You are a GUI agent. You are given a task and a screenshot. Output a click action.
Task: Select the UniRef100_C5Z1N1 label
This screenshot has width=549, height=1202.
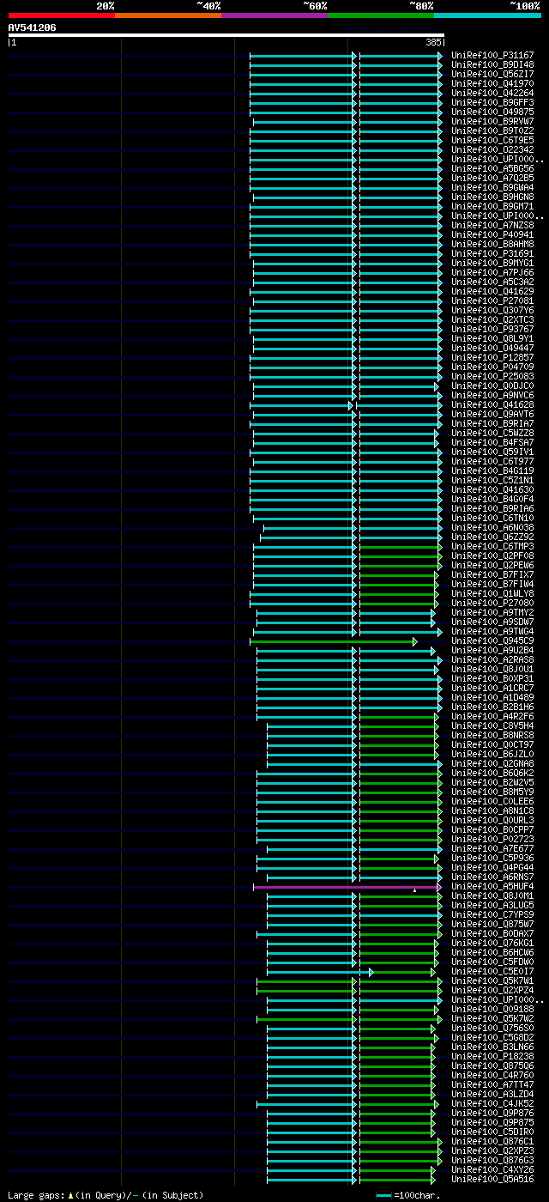[492, 480]
